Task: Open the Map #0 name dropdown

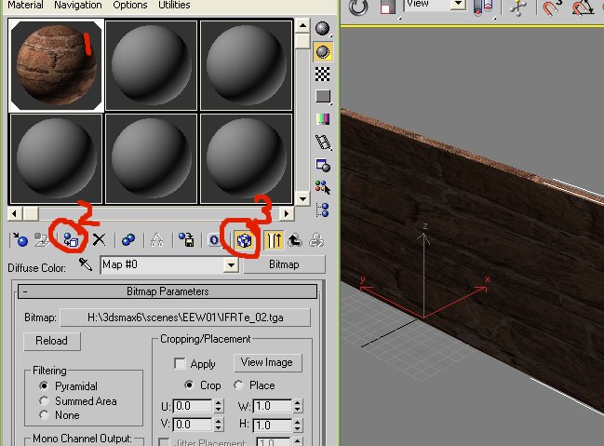Action: coord(232,265)
